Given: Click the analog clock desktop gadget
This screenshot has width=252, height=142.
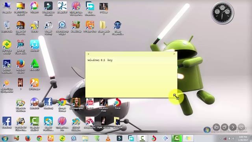Looking at the screenshot, I should click(222, 13).
